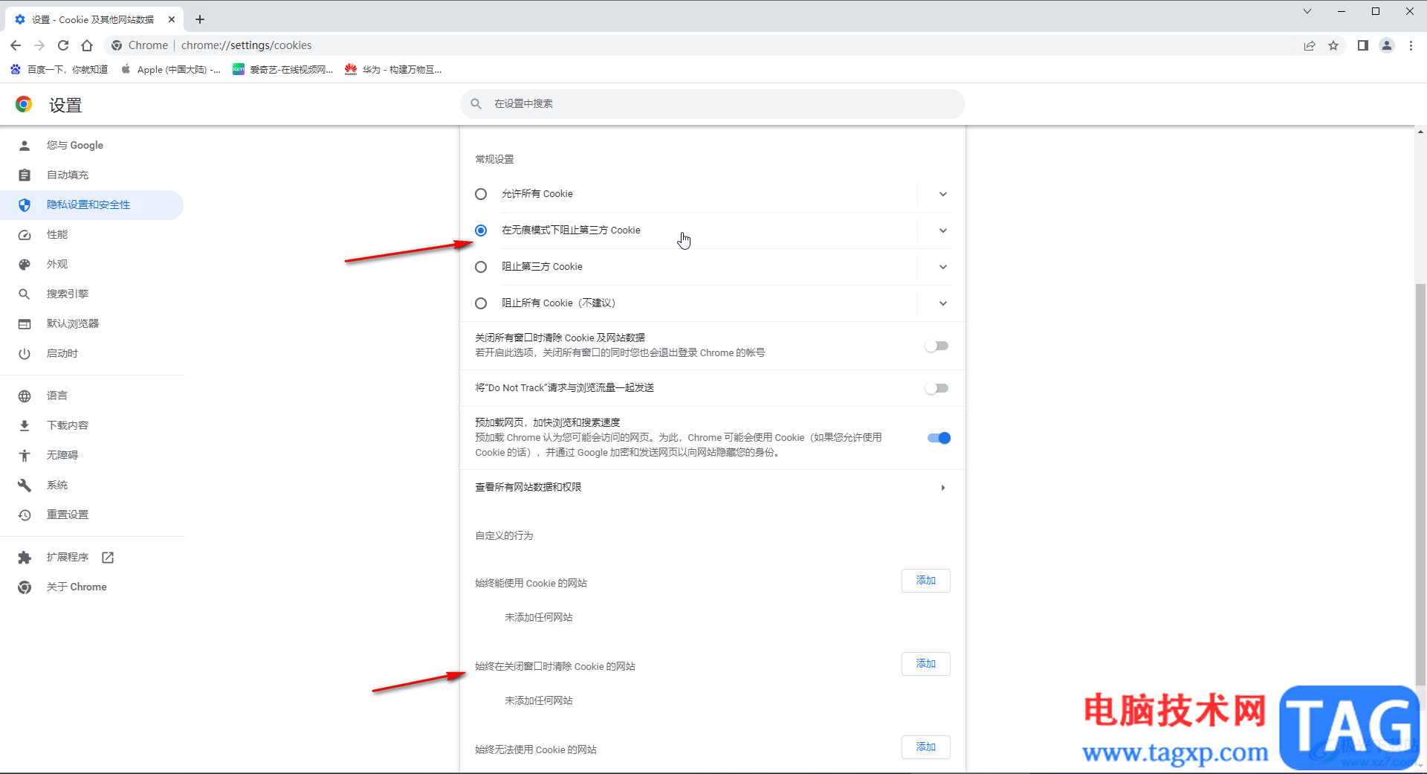Open the Apple (中国大陆) bookmark

171,69
